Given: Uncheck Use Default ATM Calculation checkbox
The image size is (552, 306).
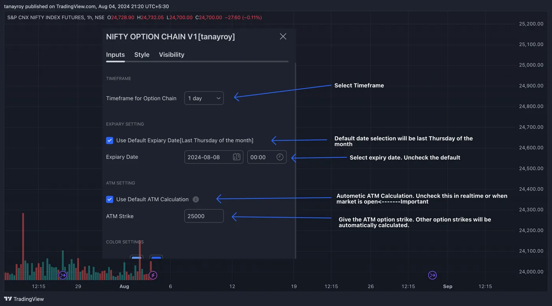Looking at the screenshot, I should [110, 200].
